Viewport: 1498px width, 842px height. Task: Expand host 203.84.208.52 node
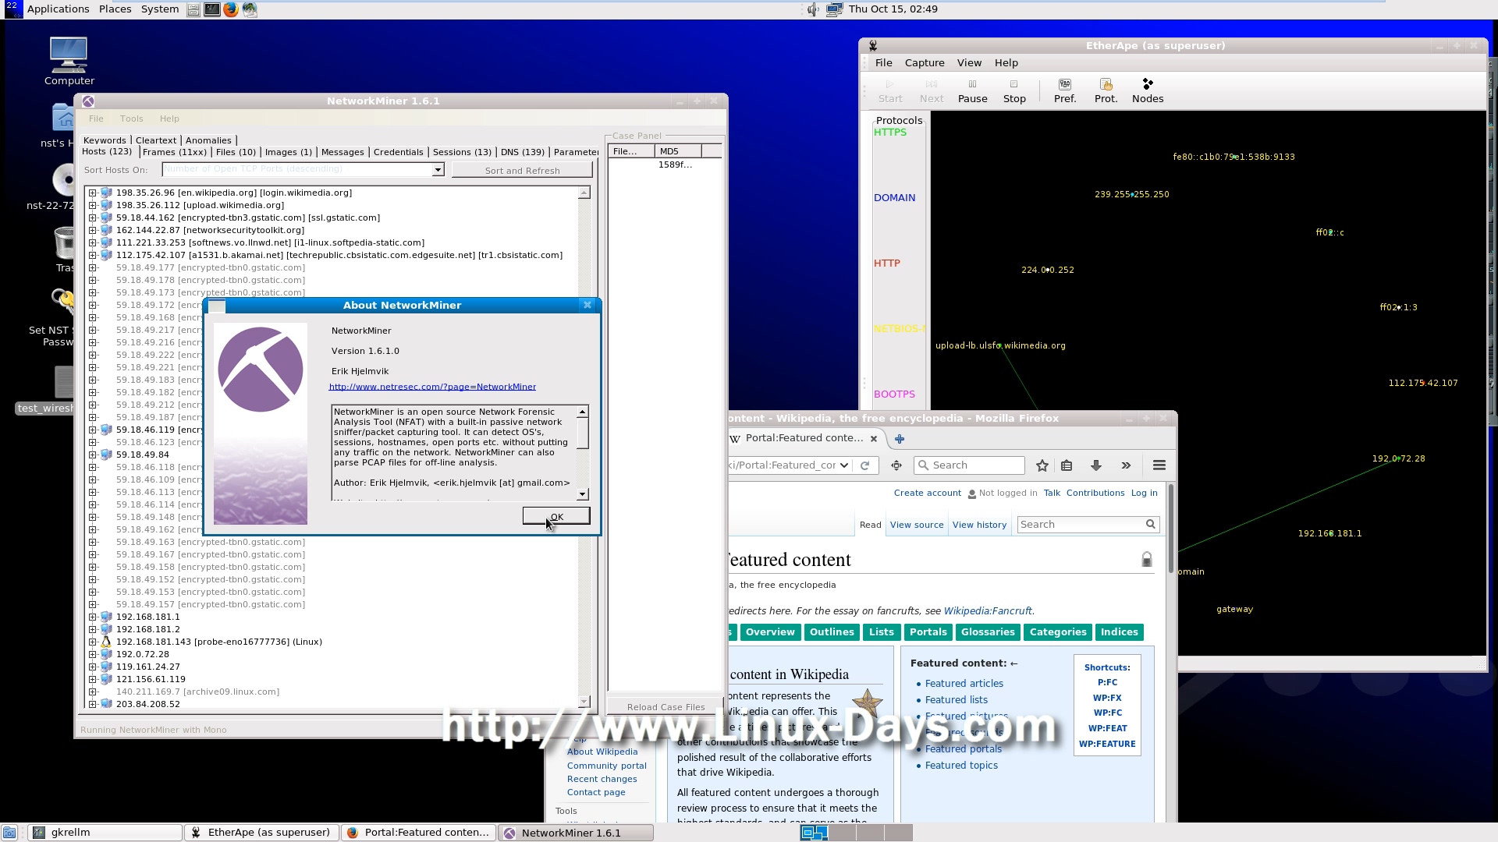tap(92, 704)
